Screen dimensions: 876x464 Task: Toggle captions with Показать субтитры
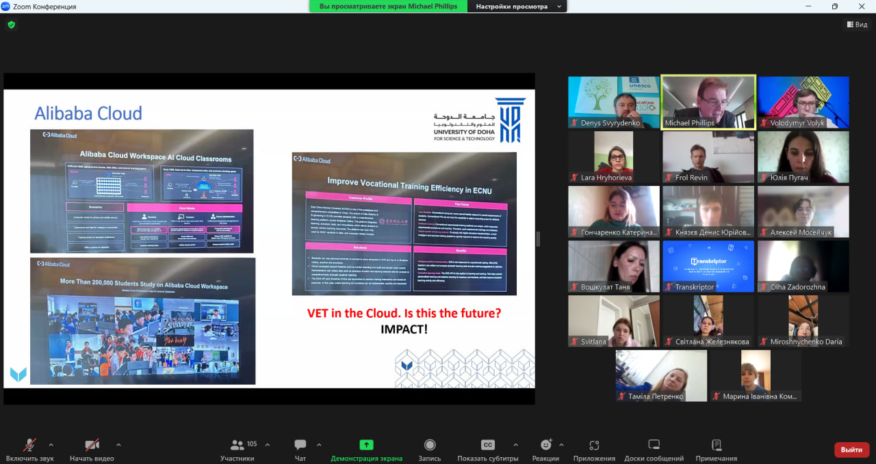[x=487, y=446]
